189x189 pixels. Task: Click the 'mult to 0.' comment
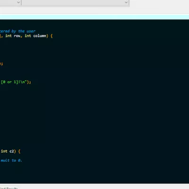click(11, 160)
